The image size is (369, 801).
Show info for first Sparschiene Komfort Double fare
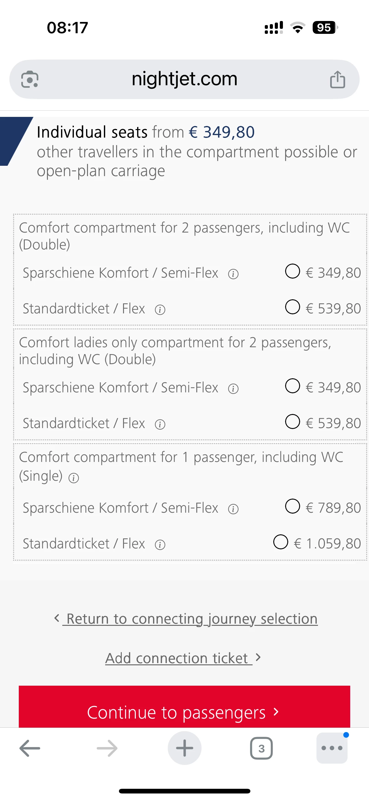233,274
